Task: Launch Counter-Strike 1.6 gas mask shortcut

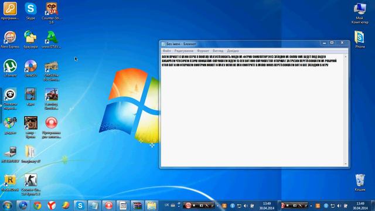Action: [51, 13]
